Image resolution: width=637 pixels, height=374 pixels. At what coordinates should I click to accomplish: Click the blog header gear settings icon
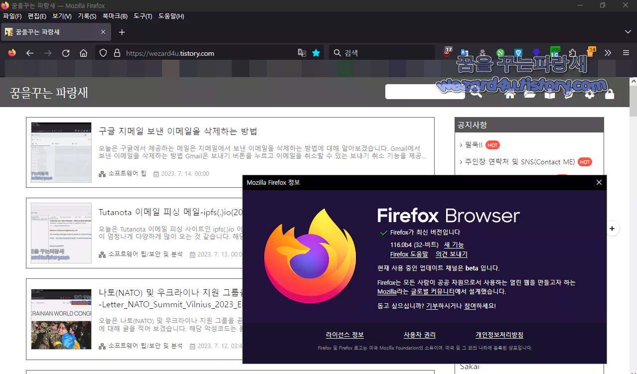click(590, 94)
